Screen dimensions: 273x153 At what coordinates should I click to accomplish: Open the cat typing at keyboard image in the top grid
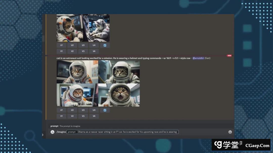point(97,28)
